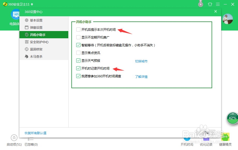
Task: Click the 42% memory accelerator ball
Action: (x=232, y=118)
